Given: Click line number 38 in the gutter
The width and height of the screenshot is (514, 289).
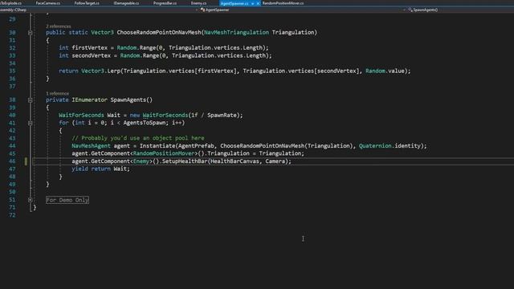Looking at the screenshot, I should (x=12, y=100).
